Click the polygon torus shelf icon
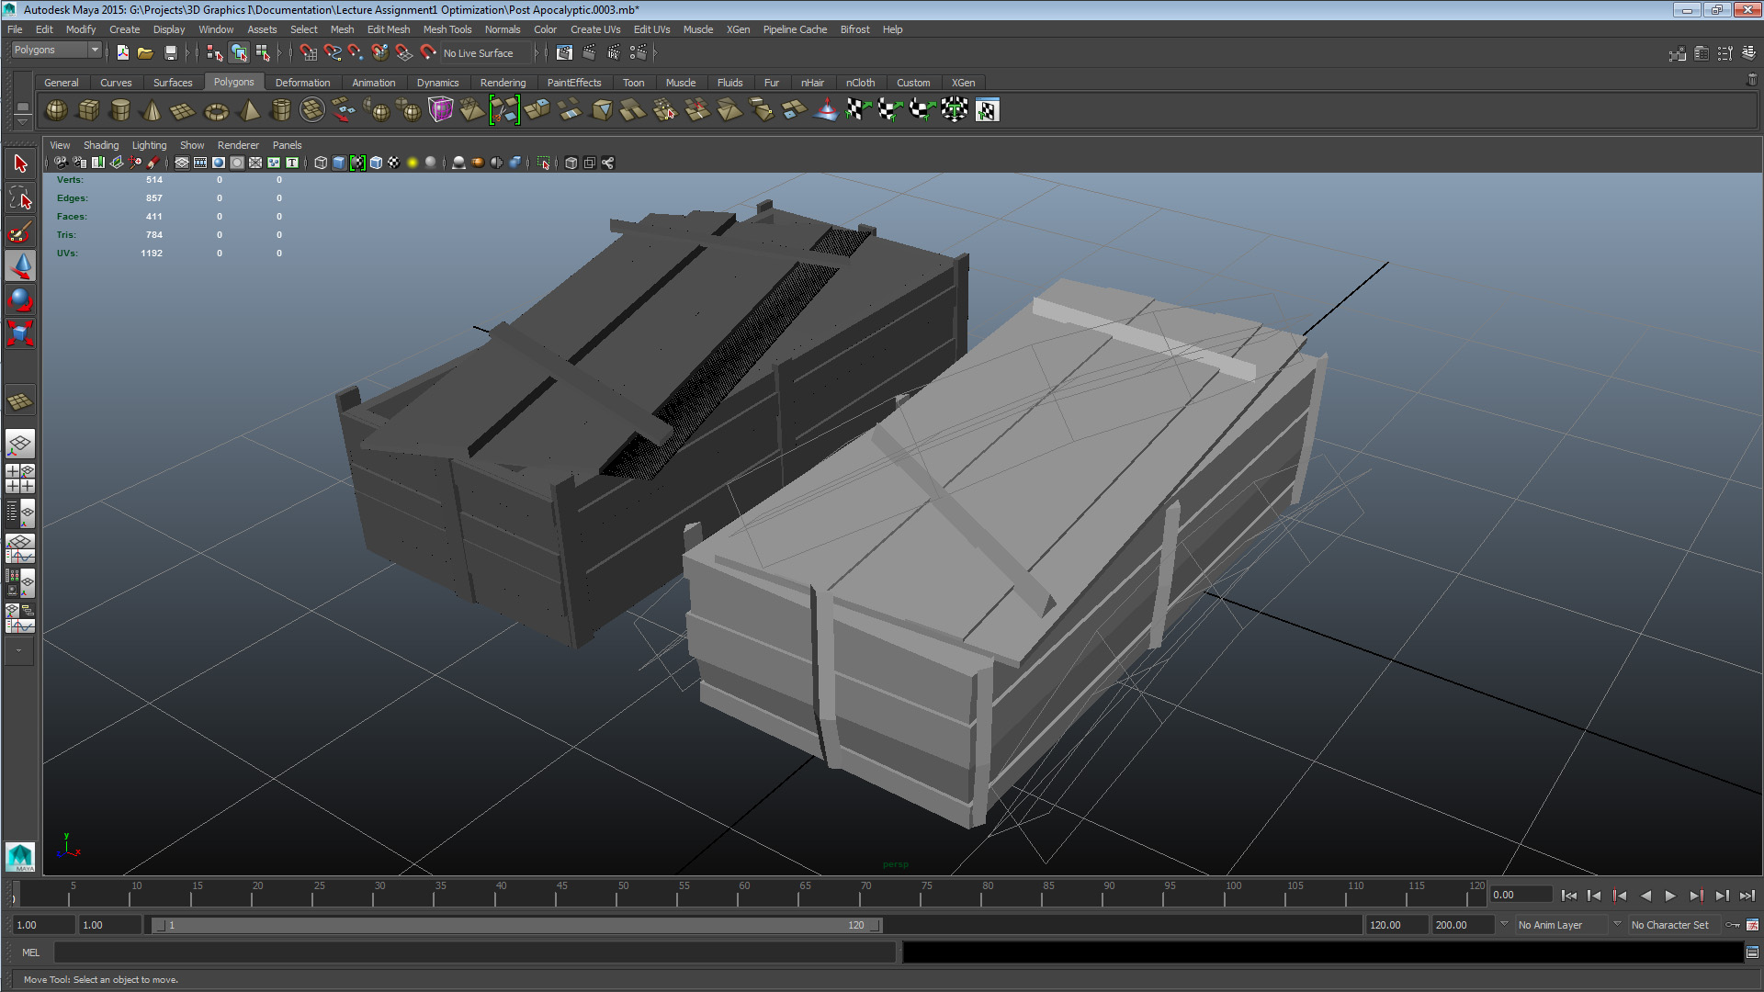Screen dimensions: 1764x992 [216, 111]
